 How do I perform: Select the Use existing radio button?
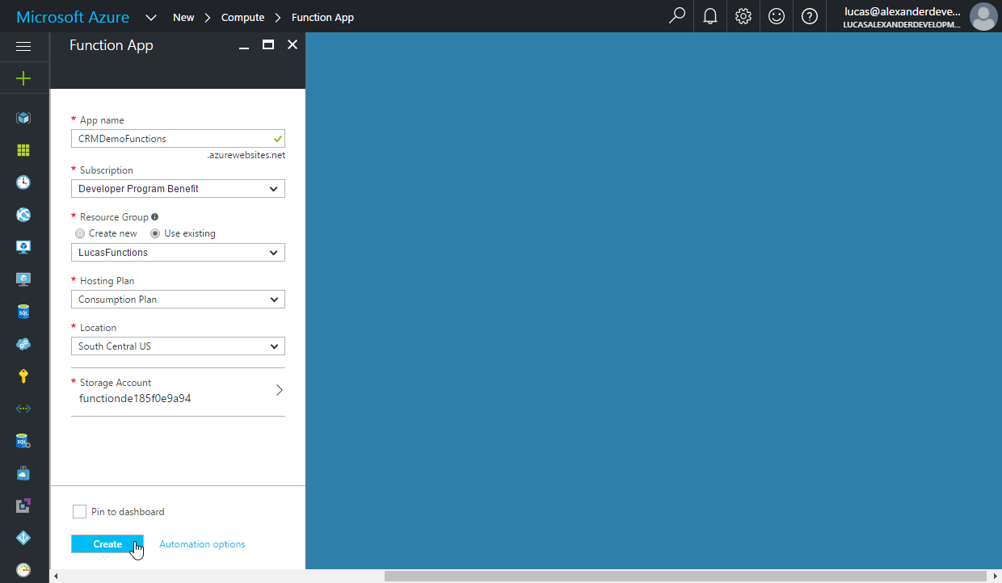pyautogui.click(x=155, y=233)
